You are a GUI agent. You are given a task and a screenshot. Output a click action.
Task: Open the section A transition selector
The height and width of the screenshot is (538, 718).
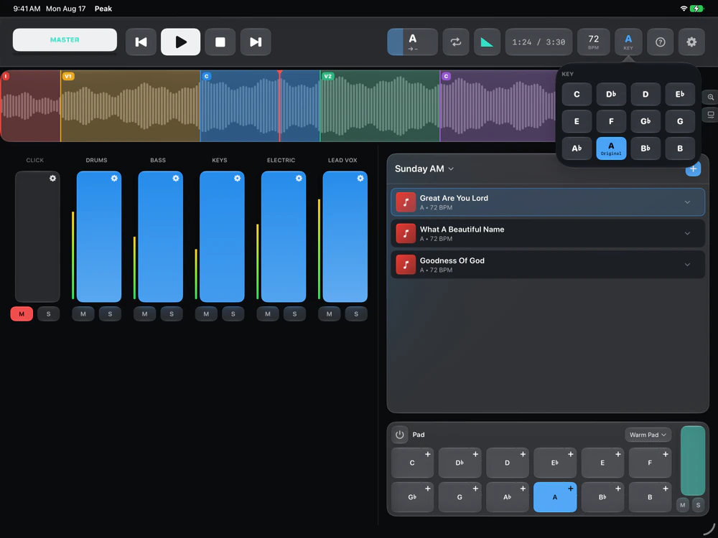click(x=413, y=42)
